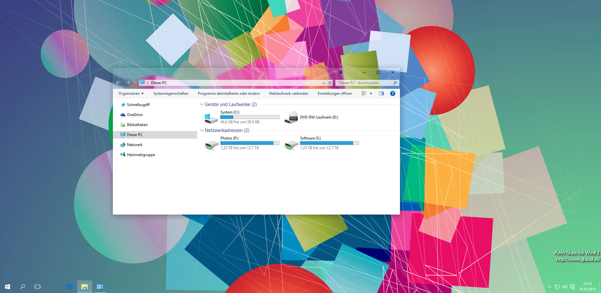Choose Netzlaufwerk verbinden
This screenshot has height=293, width=601.
pyautogui.click(x=289, y=93)
